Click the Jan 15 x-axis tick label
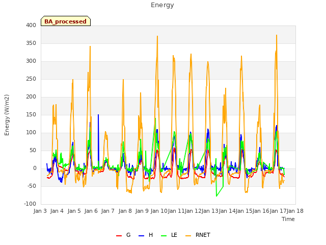This screenshot has height=245, width=326. click(244, 211)
